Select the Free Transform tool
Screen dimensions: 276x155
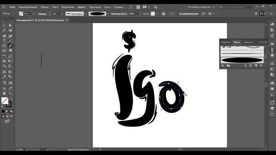pyautogui.click(x=10, y=61)
